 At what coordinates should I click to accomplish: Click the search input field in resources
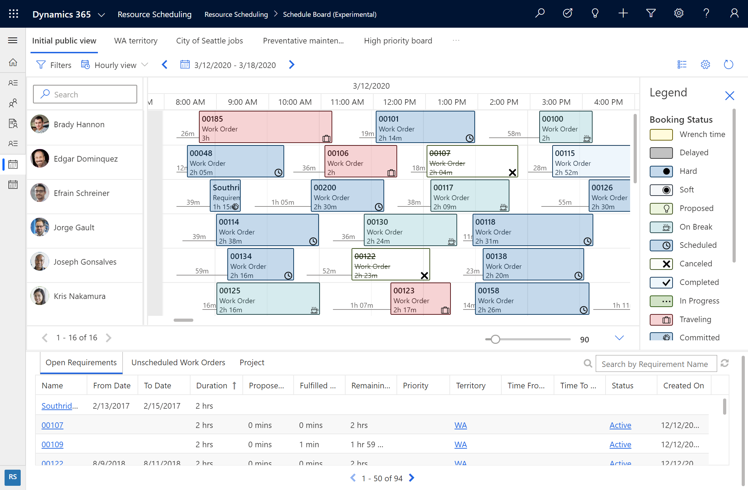coord(85,94)
